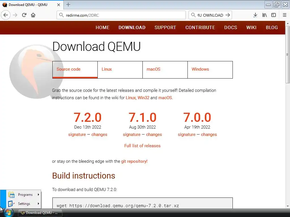Click the search field showing OWNLOAD
290x217 pixels.
[210, 15]
